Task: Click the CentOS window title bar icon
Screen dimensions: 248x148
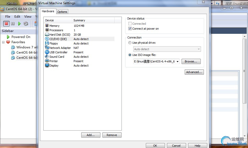Action: point(2,9)
